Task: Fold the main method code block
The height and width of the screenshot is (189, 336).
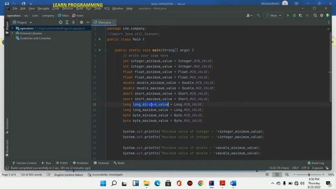Action: (x=106, y=50)
